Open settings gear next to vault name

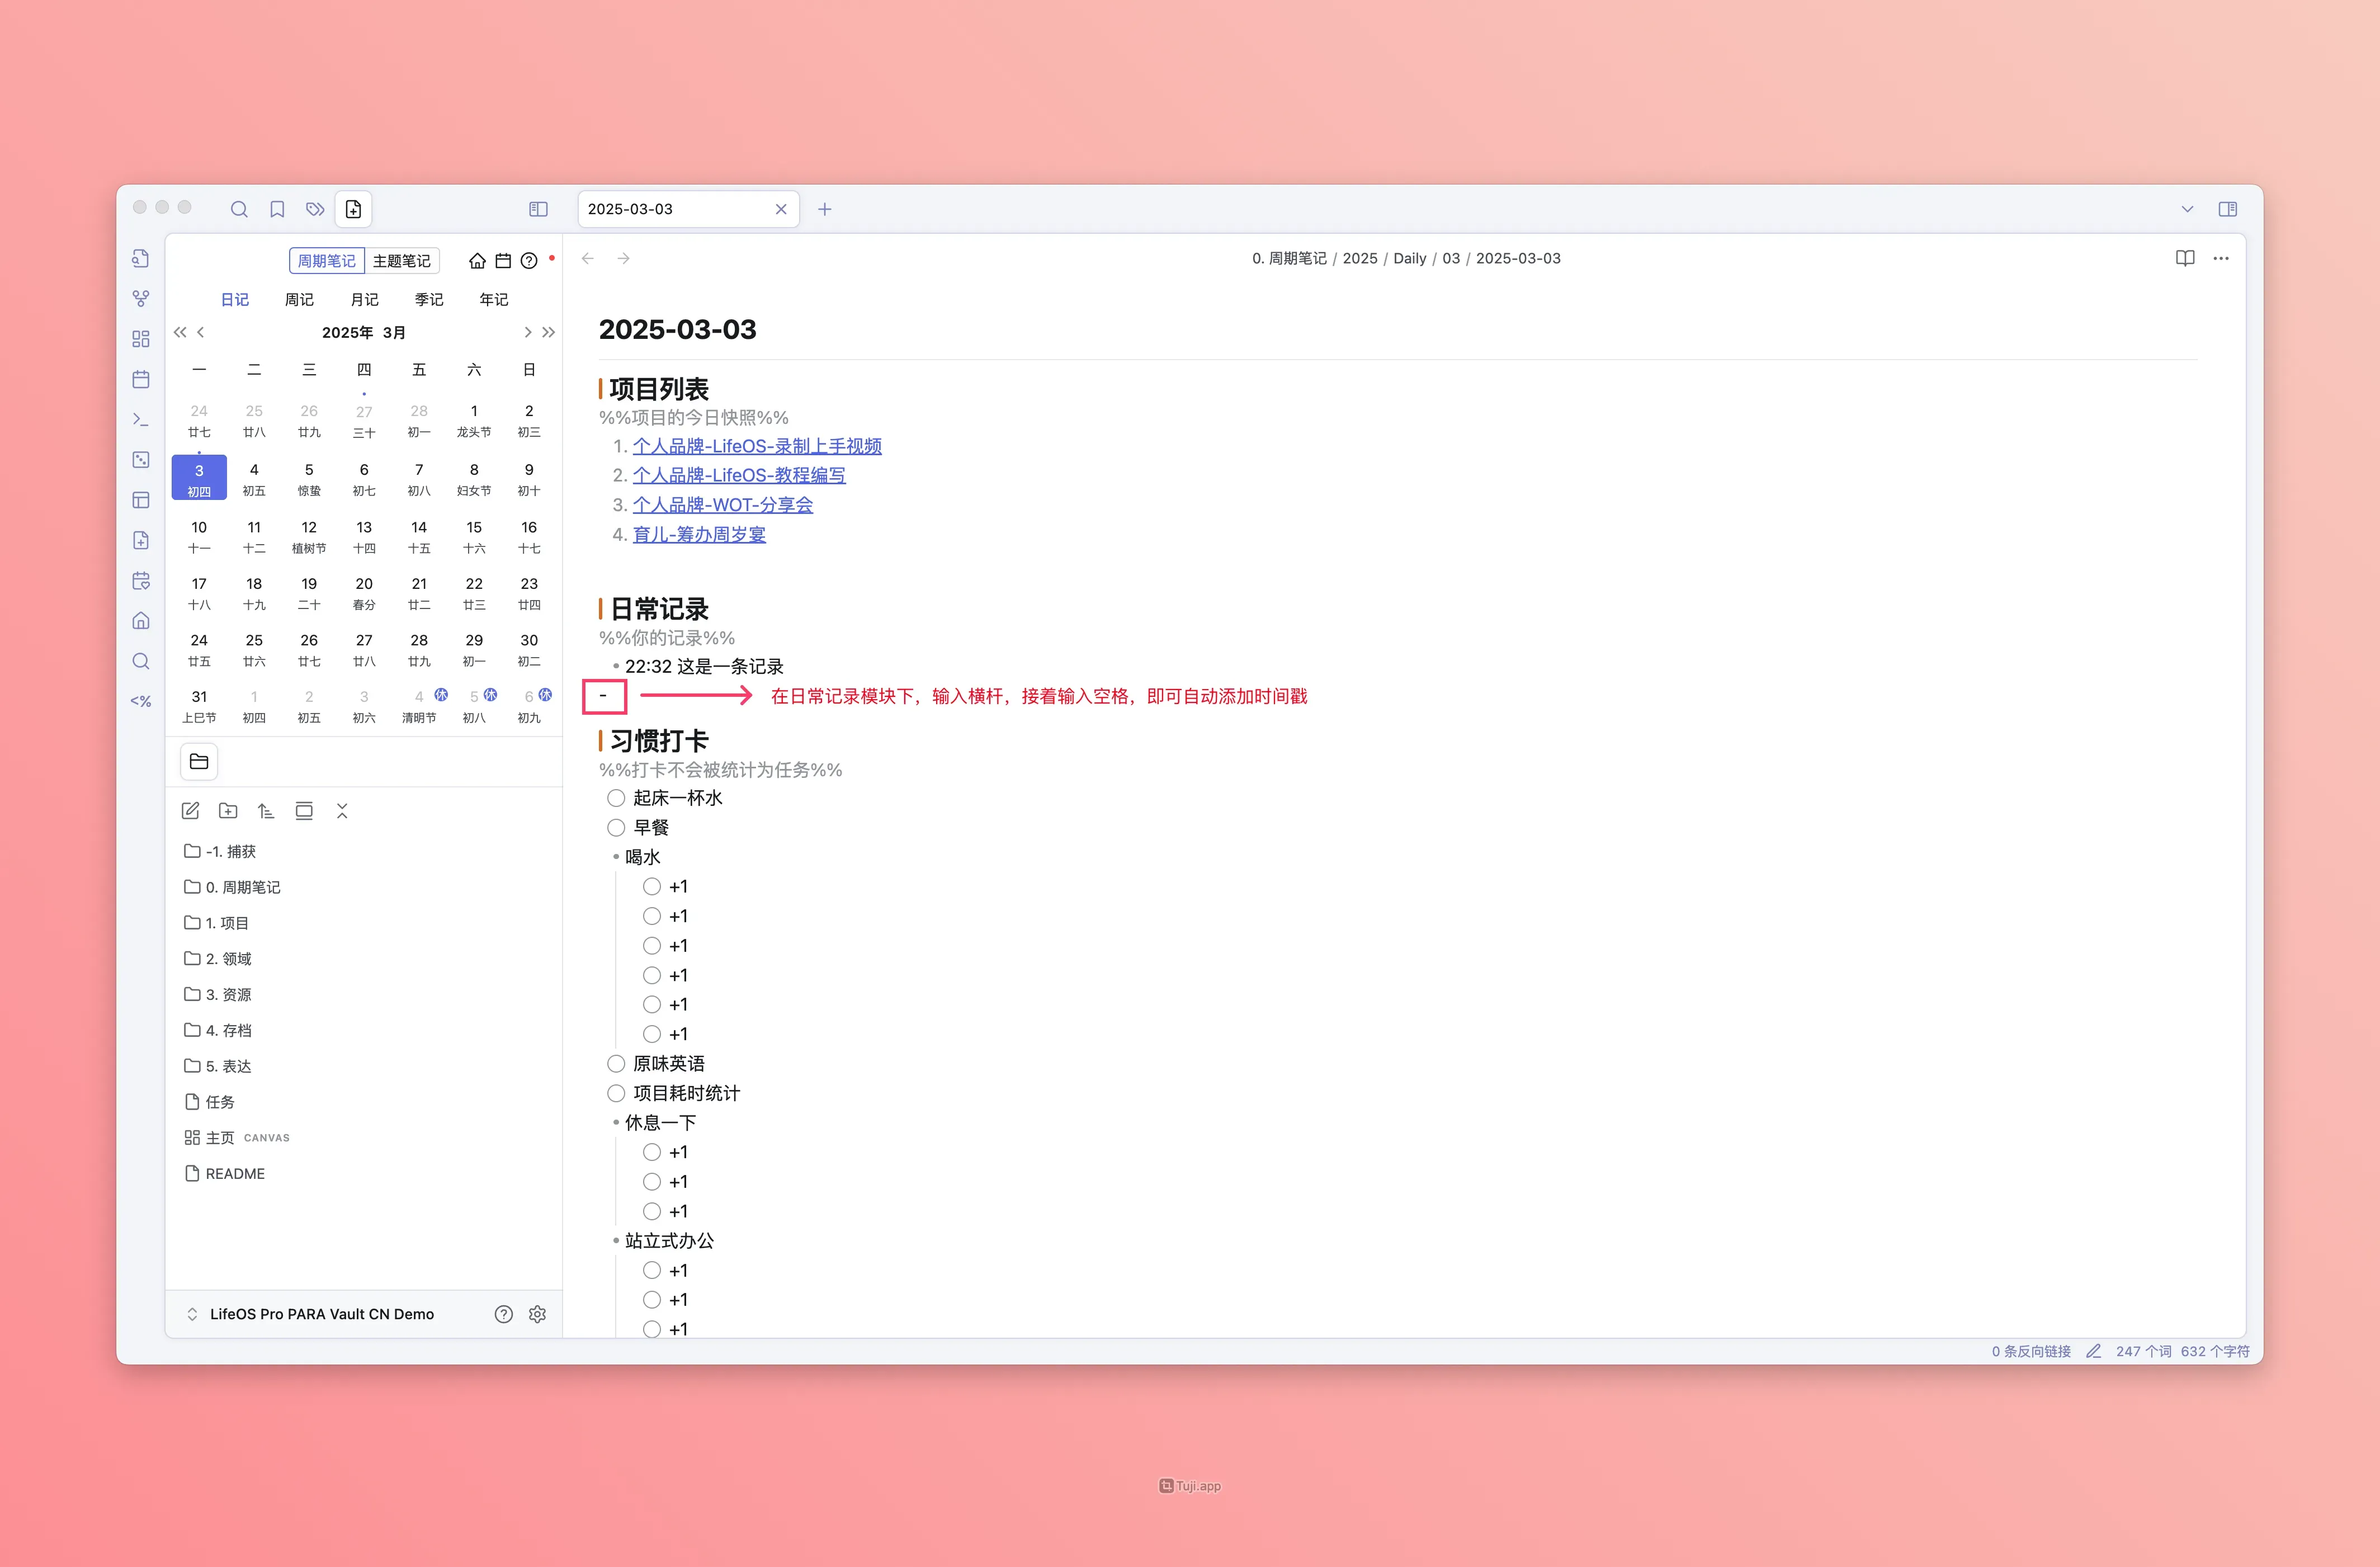click(537, 1314)
